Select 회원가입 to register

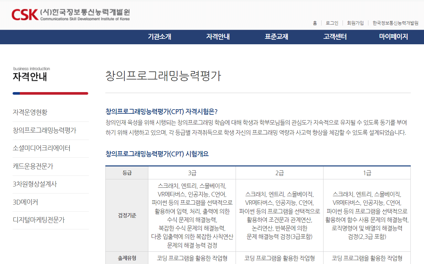[x=355, y=23]
